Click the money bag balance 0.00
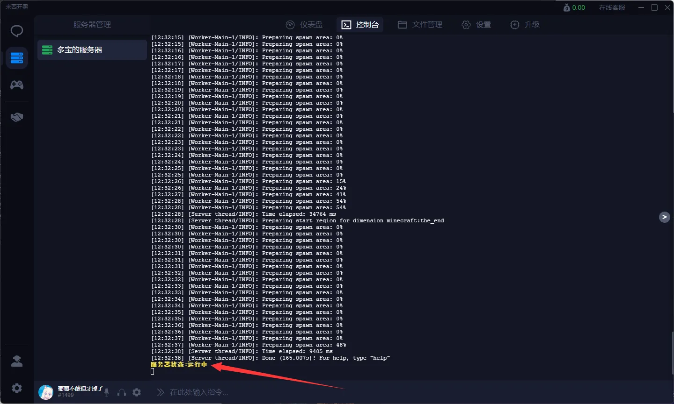674x404 pixels. click(x=574, y=7)
